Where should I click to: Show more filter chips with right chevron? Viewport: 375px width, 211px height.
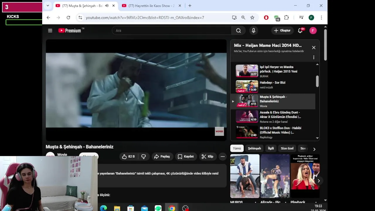pyautogui.click(x=314, y=149)
